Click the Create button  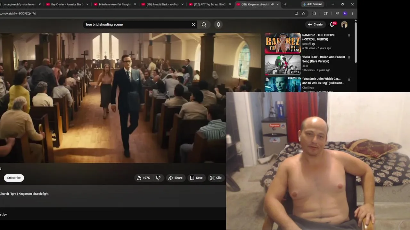point(315,24)
